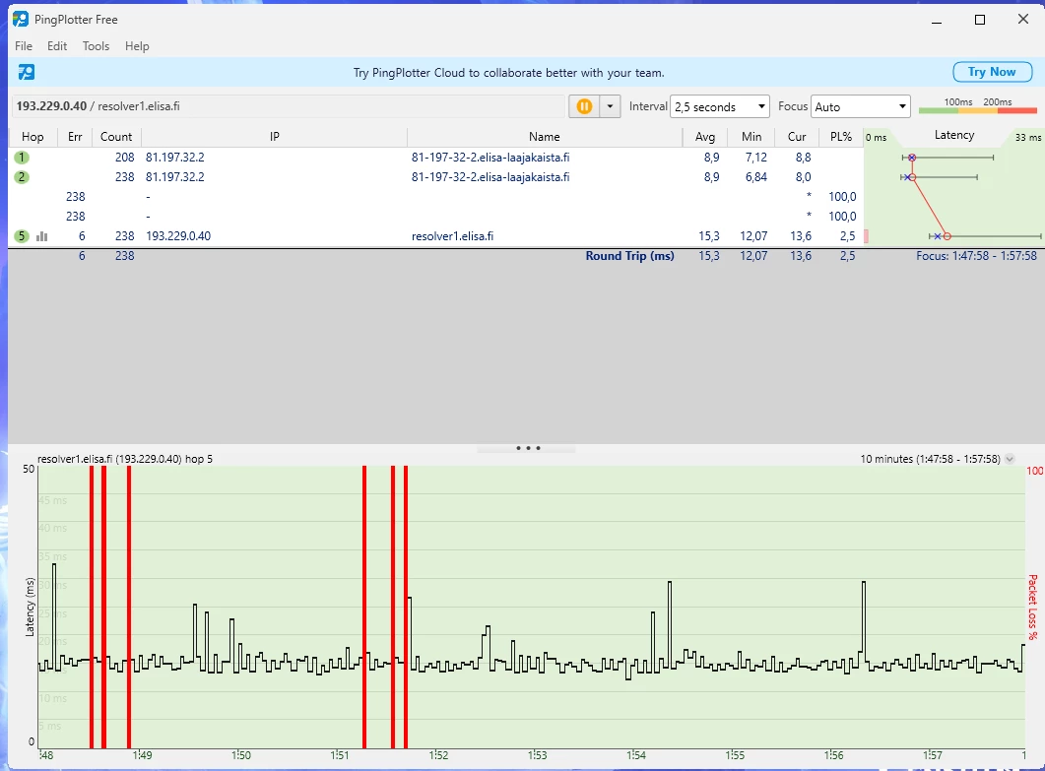The height and width of the screenshot is (771, 1045).
Task: Click the PL% column header
Action: [840, 137]
